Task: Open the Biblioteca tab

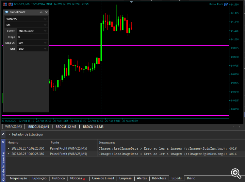Action: (159, 178)
